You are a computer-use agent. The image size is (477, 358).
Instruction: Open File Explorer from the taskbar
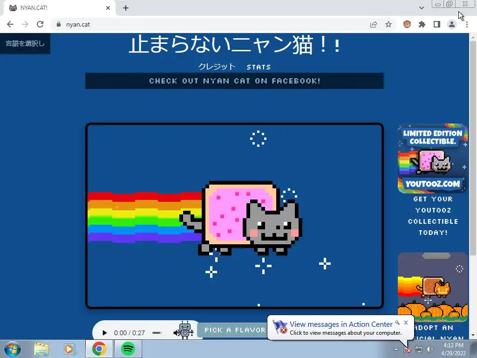(x=41, y=349)
